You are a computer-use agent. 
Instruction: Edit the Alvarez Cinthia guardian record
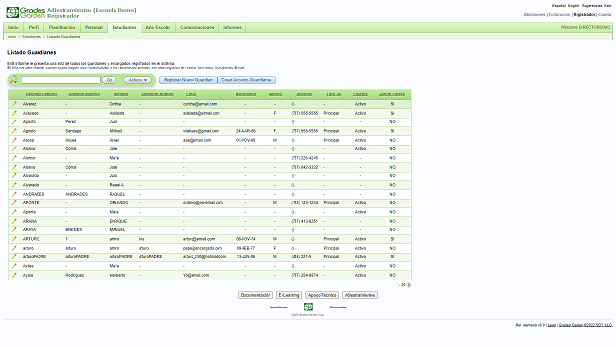(x=14, y=104)
